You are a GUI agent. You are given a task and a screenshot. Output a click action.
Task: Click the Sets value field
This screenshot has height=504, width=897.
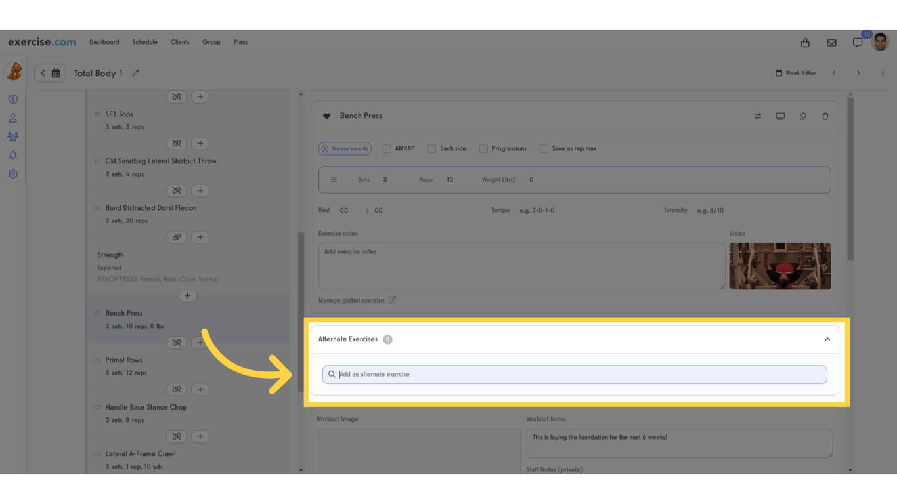(x=385, y=180)
